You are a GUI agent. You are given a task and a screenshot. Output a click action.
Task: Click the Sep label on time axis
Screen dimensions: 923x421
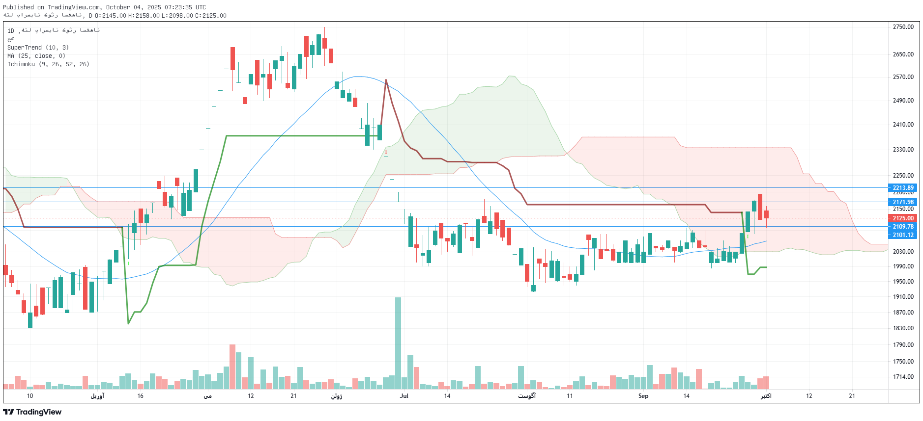(x=643, y=396)
